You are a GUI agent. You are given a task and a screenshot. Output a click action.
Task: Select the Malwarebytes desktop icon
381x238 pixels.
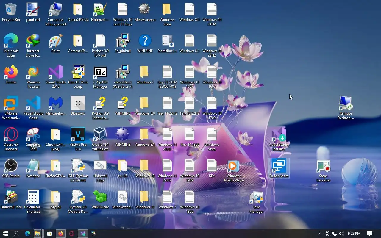click(x=56, y=106)
